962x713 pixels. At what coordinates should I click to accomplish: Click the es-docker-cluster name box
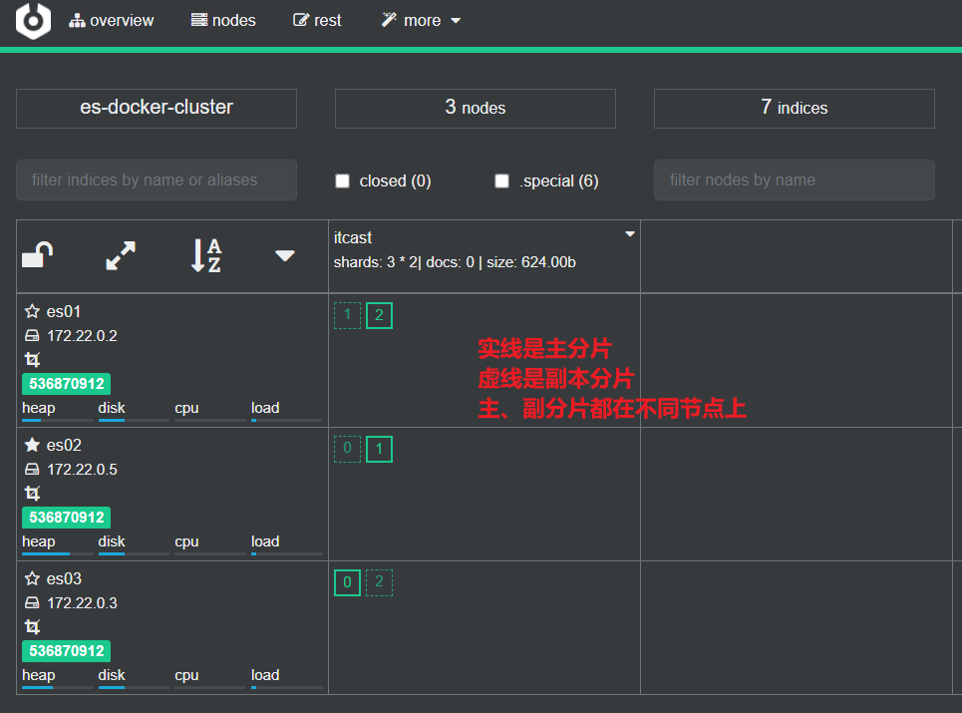click(x=156, y=108)
